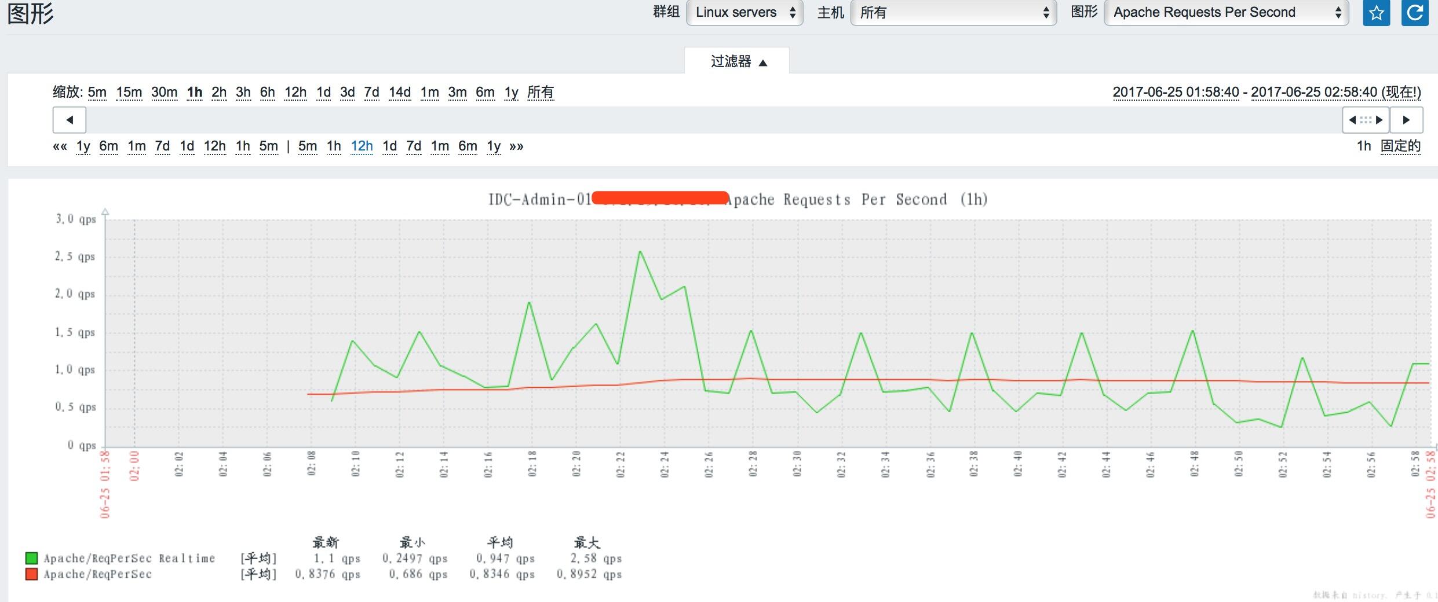The width and height of the screenshot is (1438, 602).
Task: Open the 群组 Linux servers dropdown
Action: coord(744,13)
